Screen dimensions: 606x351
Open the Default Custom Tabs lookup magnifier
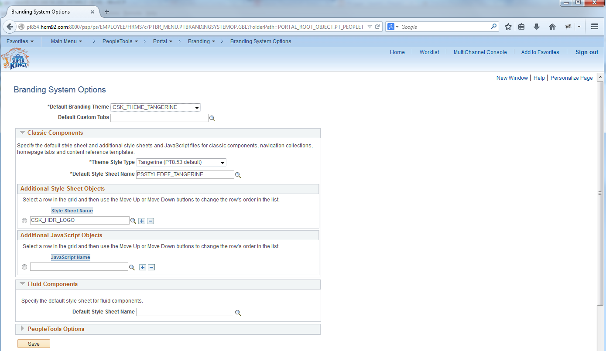pyautogui.click(x=212, y=118)
